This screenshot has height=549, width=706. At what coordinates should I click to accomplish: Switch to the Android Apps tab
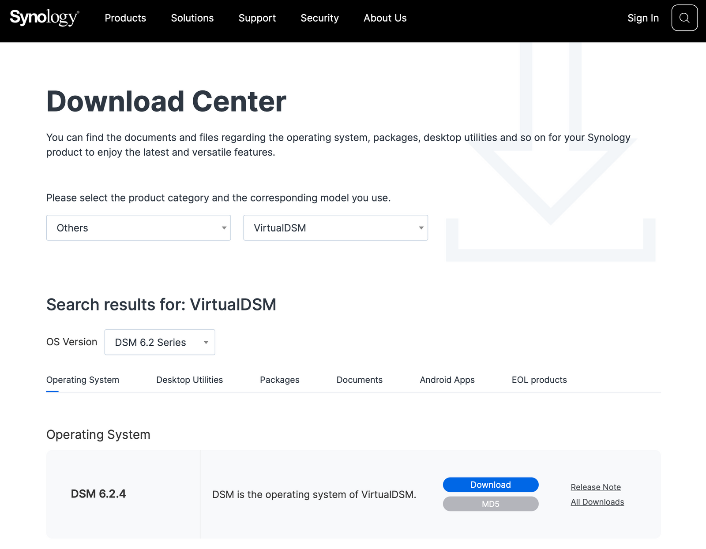[x=447, y=380]
